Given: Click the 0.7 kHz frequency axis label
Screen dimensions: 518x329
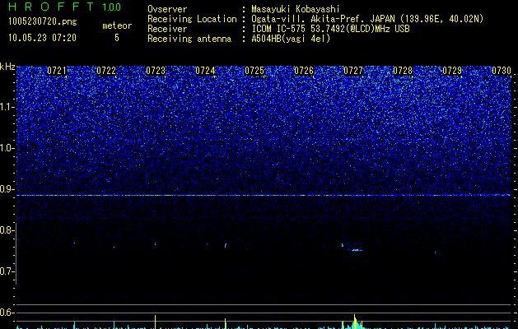Looking at the screenshot, I should pyautogui.click(x=7, y=271).
